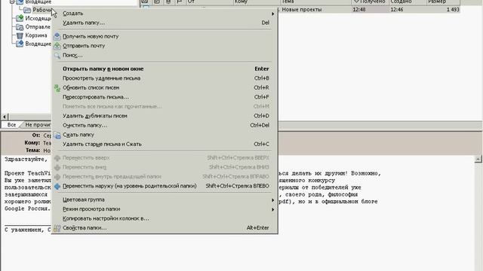This screenshot has width=483, height=271.
Task: Select the Корзина trash bin icon
Action: click(x=20, y=35)
